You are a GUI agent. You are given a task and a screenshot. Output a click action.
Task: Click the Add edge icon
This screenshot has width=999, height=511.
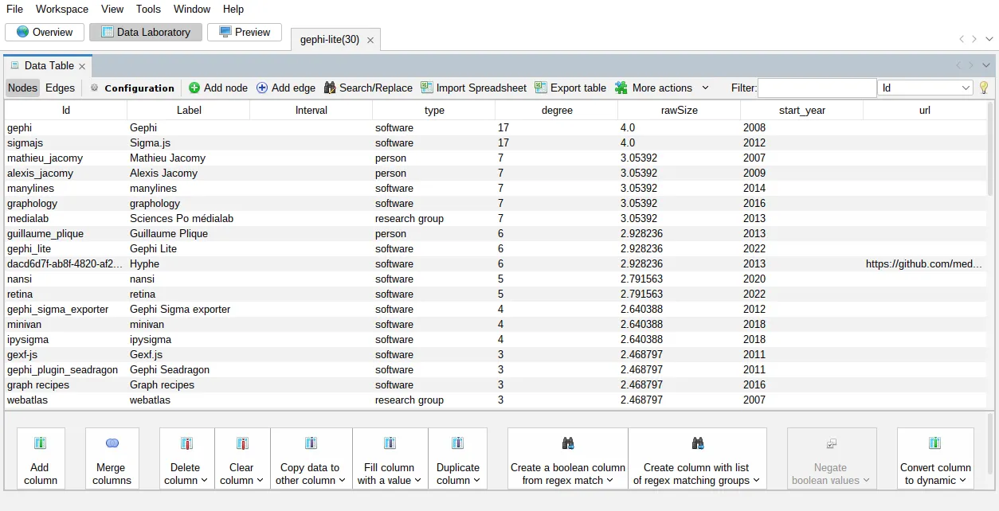coord(262,88)
